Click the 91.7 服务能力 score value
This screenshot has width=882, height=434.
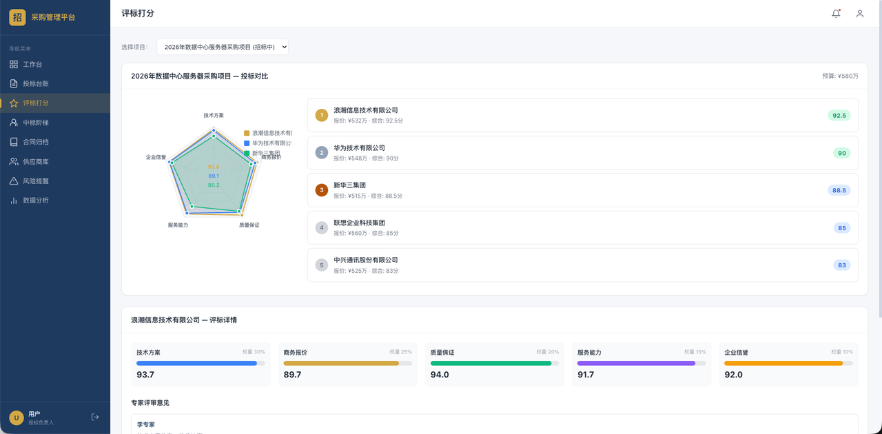tap(586, 375)
